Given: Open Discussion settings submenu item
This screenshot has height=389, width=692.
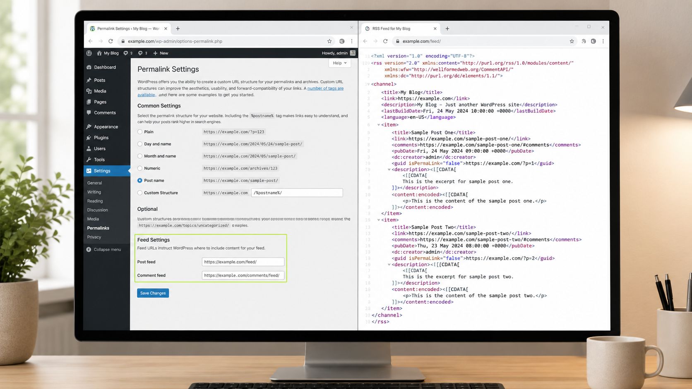Looking at the screenshot, I should (97, 210).
